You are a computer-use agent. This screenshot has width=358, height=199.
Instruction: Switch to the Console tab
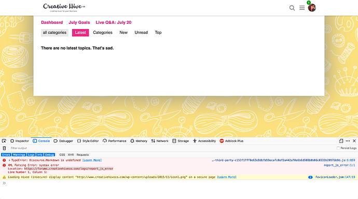tap(42, 141)
